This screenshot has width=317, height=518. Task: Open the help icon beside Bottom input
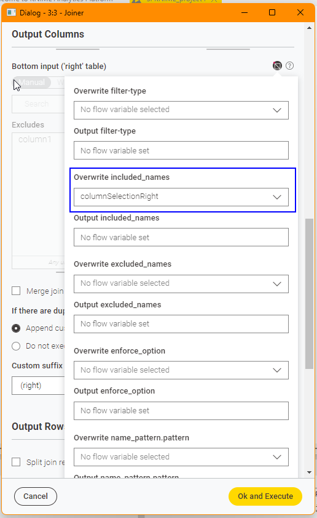(x=289, y=66)
